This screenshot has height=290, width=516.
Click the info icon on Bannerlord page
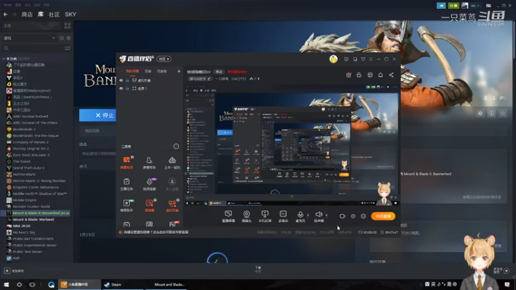click(x=491, y=113)
